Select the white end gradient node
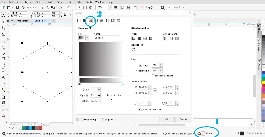Image resolution: width=265 pixels, height=137 pixels. [x=123, y=83]
